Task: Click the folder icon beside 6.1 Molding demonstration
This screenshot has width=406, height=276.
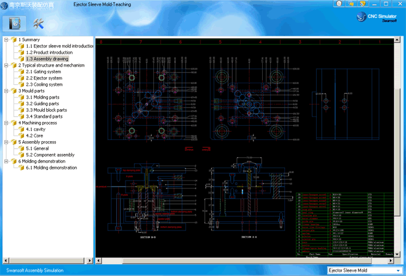Action: 21,168
